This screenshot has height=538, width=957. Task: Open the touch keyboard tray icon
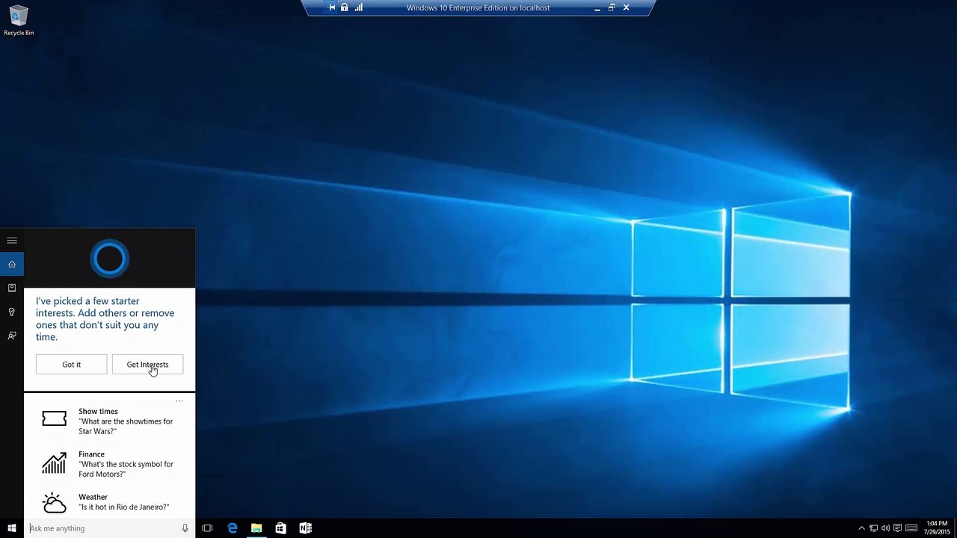coord(911,528)
